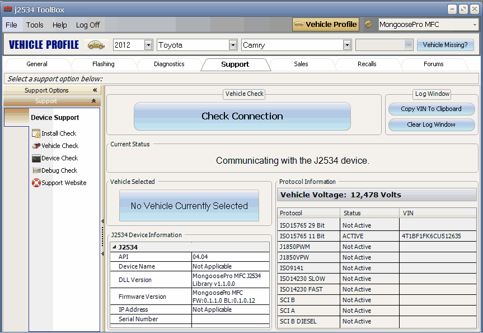483x333 pixels.
Task: Click the j2534 ToolBox title bar app icon
Action: click(x=7, y=10)
